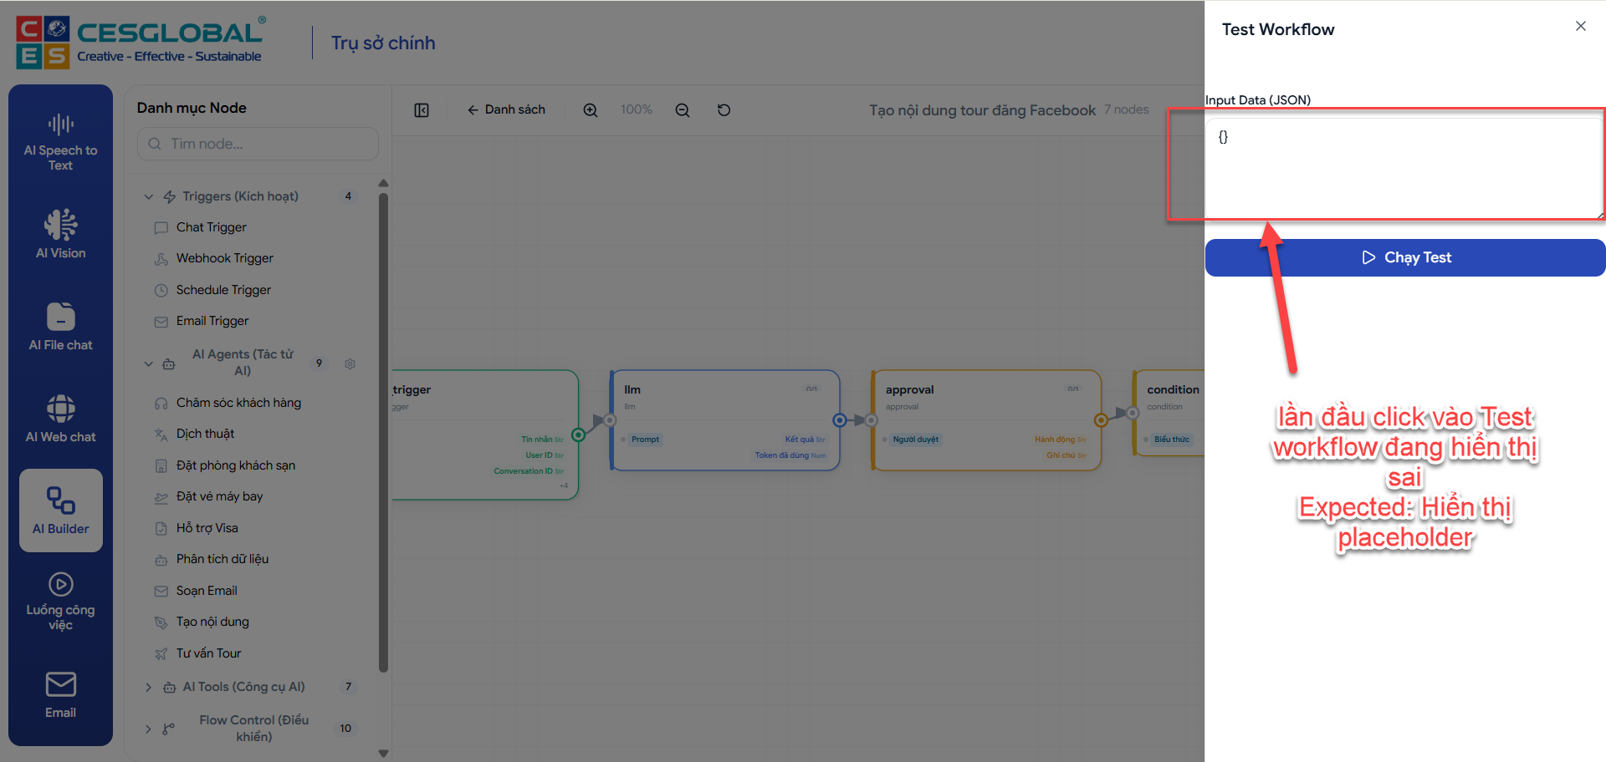Viewport: 1606px width, 762px height.
Task: Close the Test Workflow panel
Action: tap(1580, 27)
